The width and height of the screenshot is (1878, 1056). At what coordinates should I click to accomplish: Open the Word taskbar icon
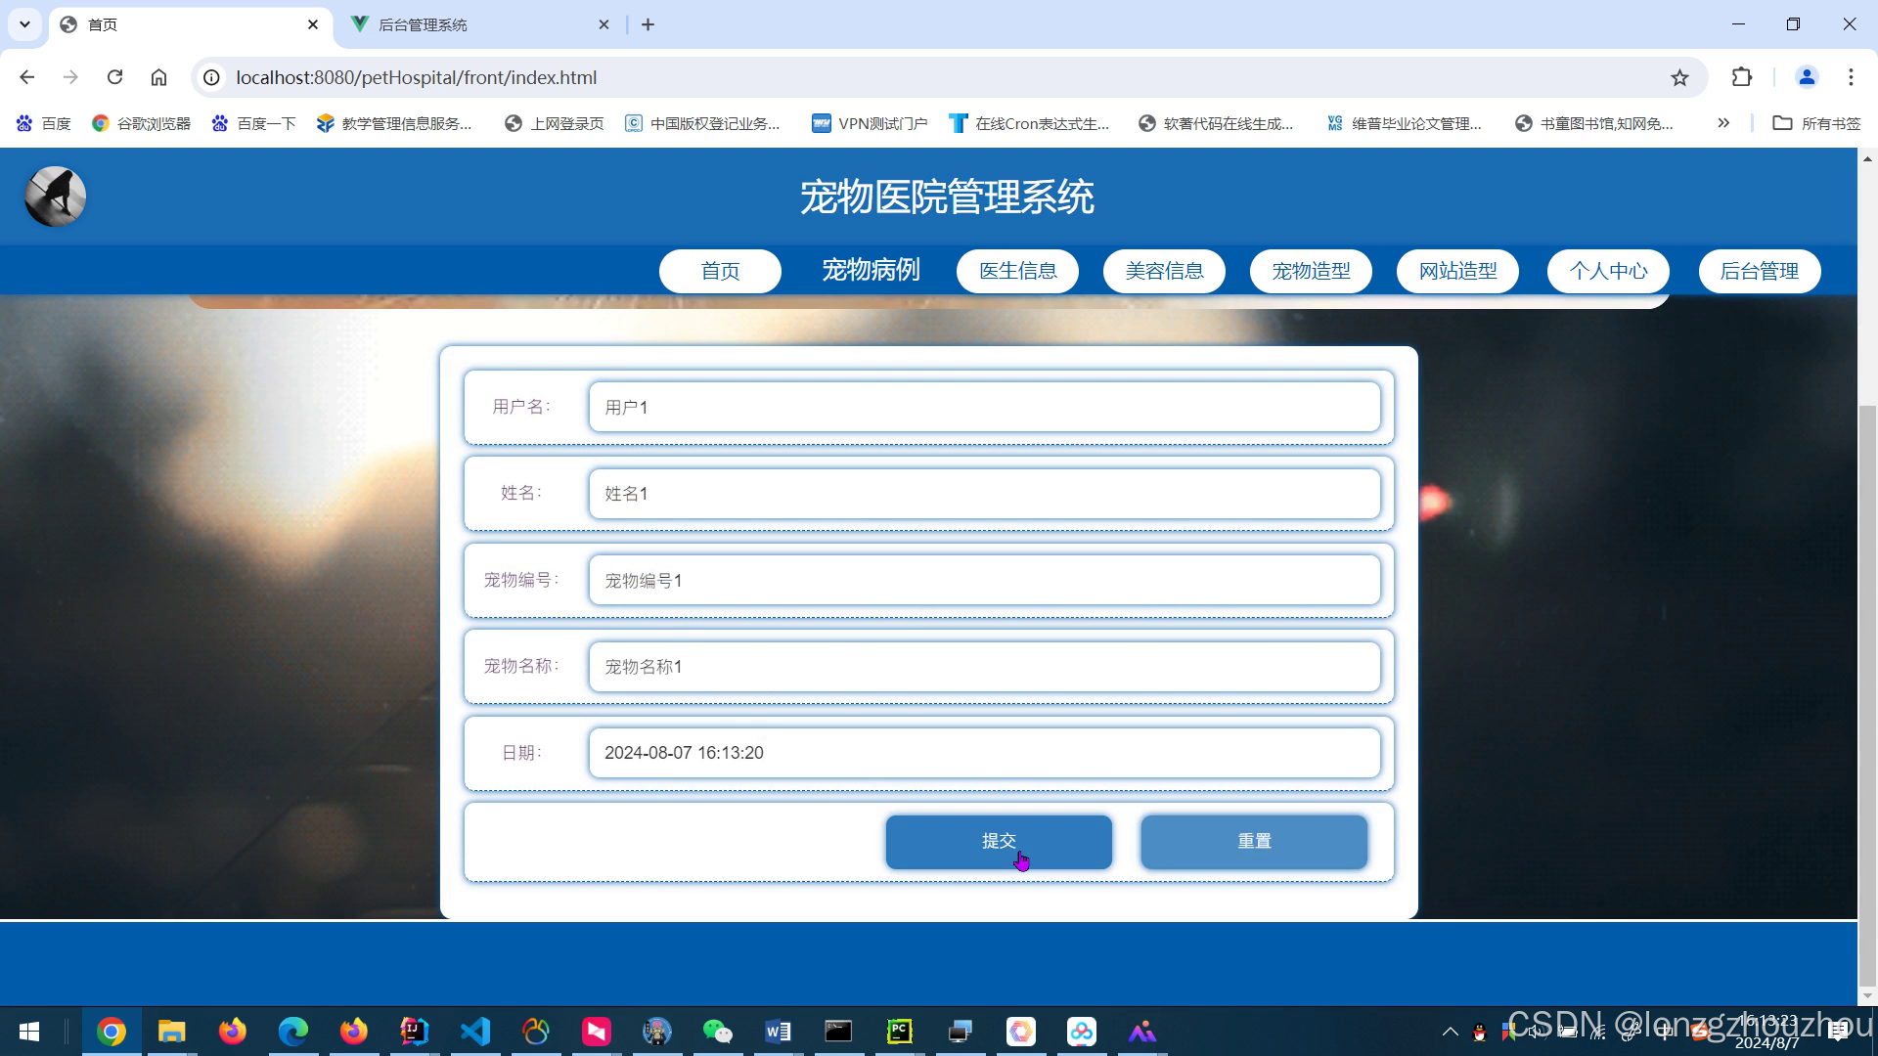click(x=778, y=1032)
